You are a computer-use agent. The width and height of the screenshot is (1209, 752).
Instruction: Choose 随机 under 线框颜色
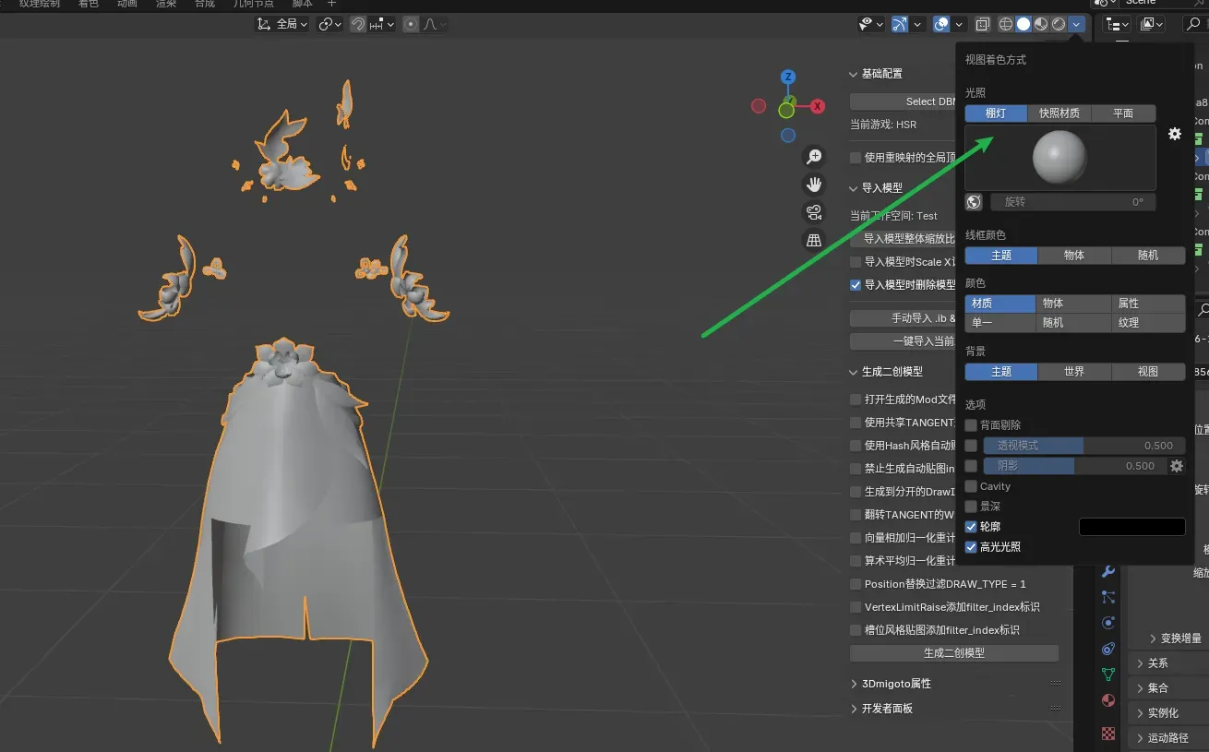(x=1147, y=256)
